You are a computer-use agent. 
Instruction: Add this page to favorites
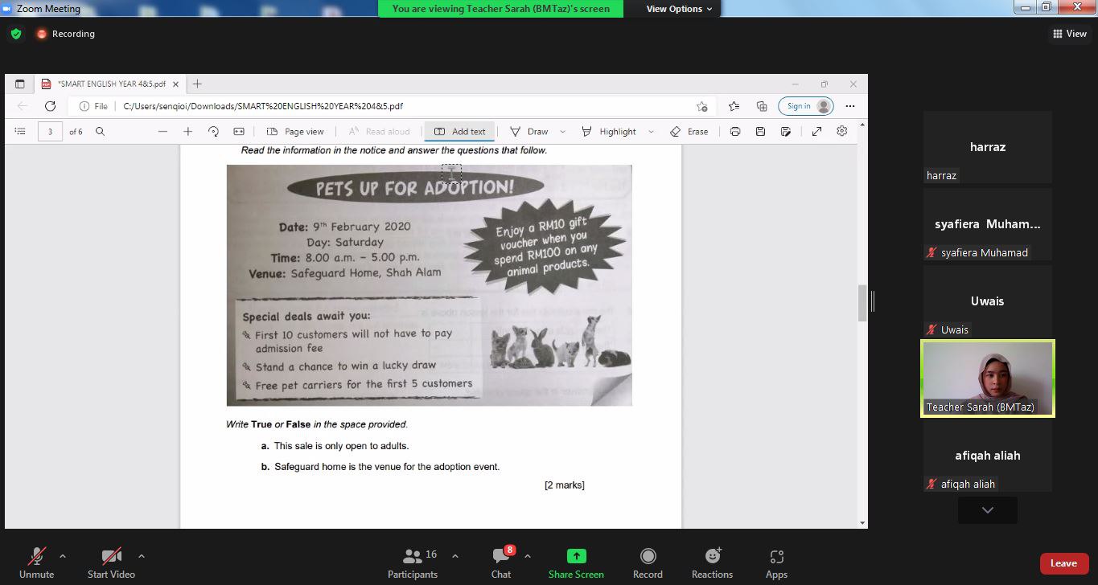pyautogui.click(x=702, y=106)
